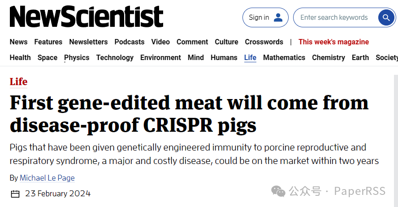This screenshot has width=398, height=207.
Task: Go to the Health topic
Action: [x=20, y=58]
